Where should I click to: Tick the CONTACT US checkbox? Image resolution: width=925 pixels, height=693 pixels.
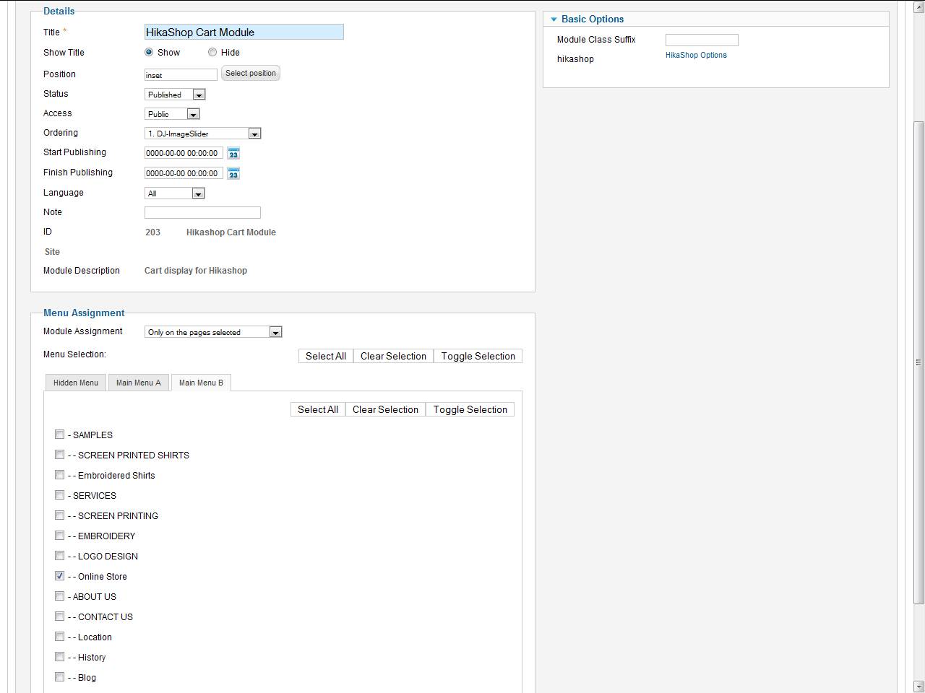(x=60, y=616)
